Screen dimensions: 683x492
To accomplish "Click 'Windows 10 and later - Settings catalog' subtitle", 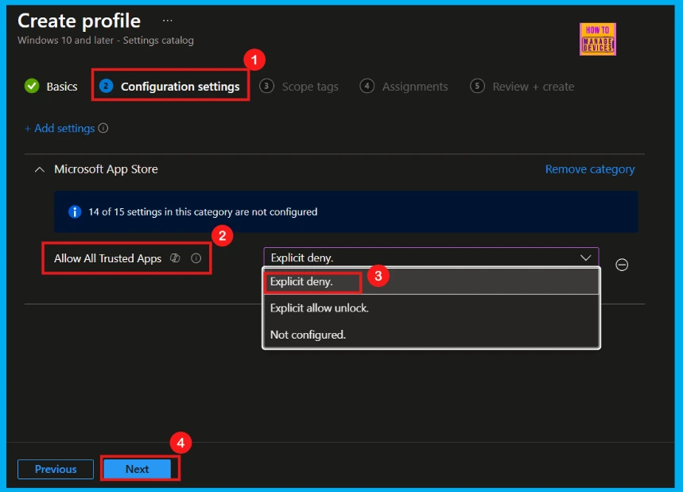I will (106, 40).
